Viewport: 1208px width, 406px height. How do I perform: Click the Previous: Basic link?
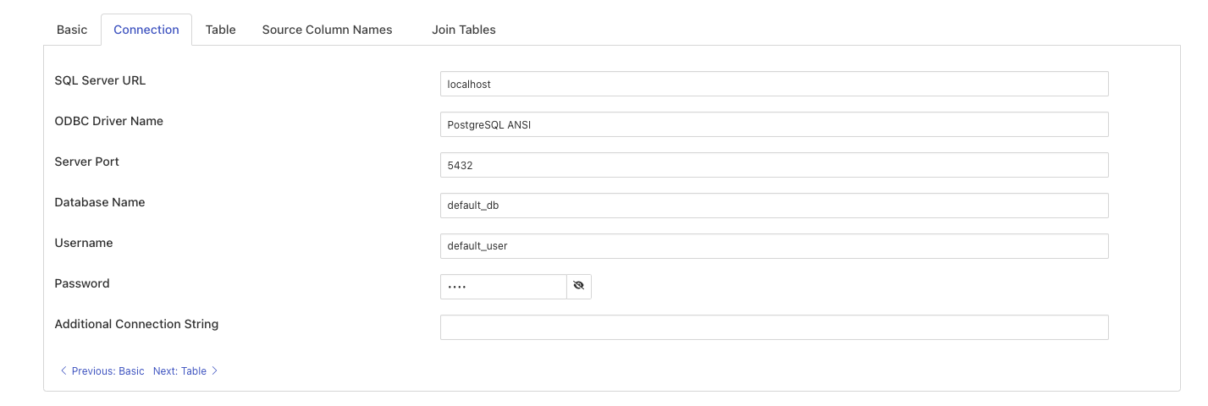click(108, 371)
